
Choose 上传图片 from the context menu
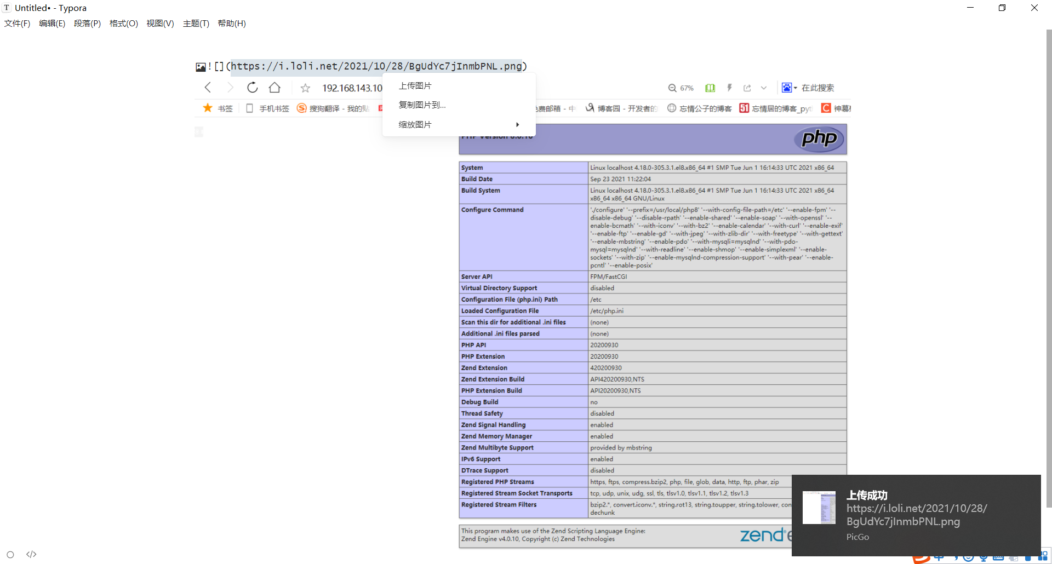click(x=459, y=86)
